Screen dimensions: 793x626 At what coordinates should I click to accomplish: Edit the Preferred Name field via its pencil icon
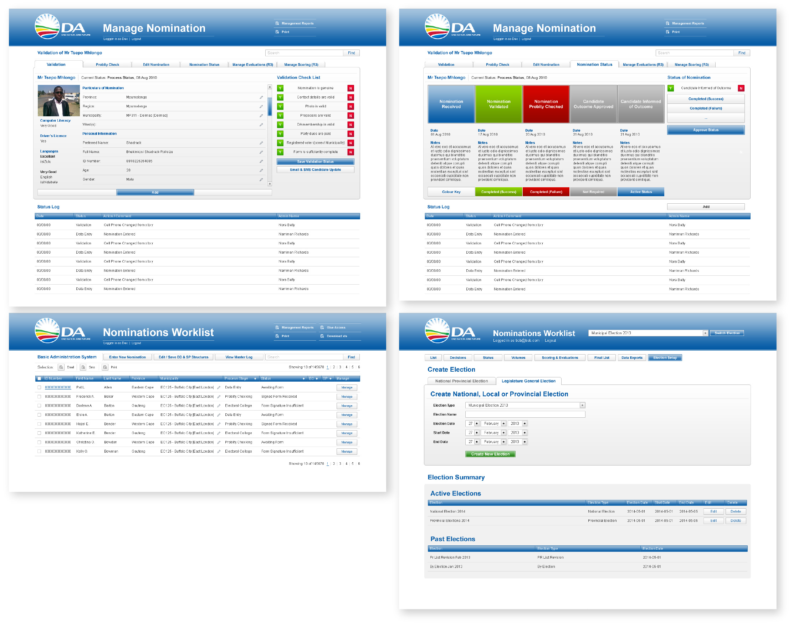261,143
